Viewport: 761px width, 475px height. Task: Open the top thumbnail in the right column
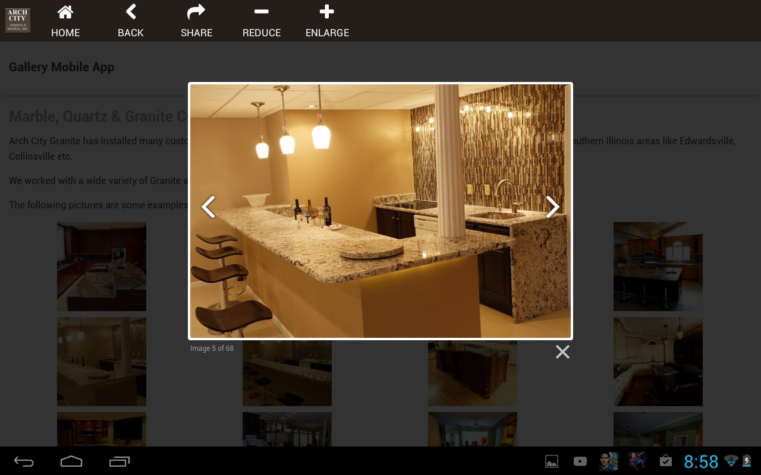click(x=658, y=267)
